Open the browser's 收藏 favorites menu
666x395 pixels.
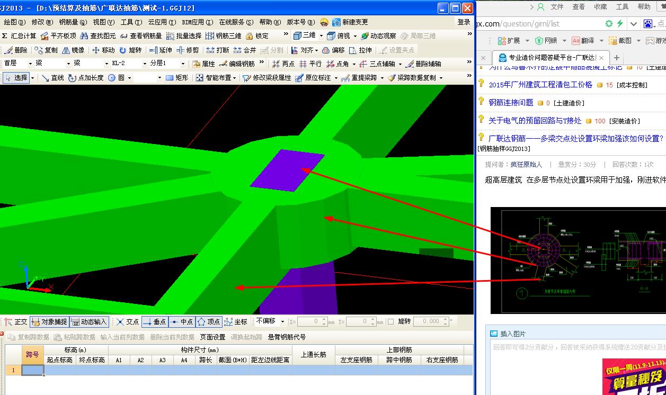click(x=600, y=7)
